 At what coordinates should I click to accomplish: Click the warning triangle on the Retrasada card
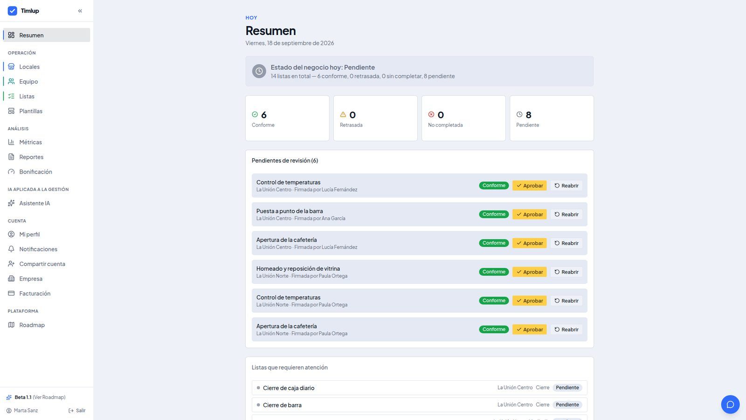(x=343, y=114)
